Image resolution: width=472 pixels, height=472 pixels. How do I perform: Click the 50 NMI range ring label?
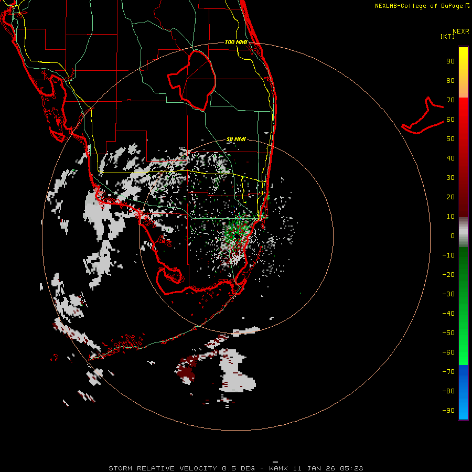236,139
